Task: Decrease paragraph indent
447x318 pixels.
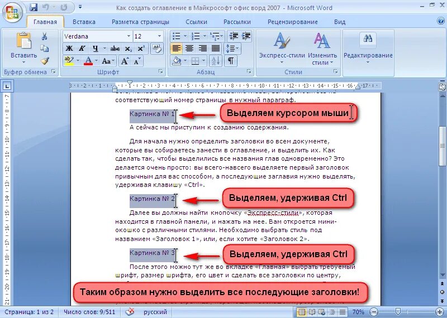Action: 234,36
